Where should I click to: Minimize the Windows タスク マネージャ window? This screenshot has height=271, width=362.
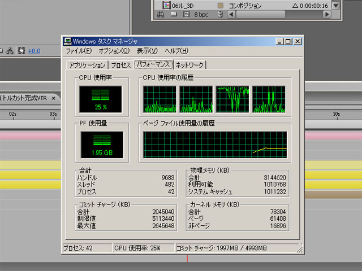(279, 41)
